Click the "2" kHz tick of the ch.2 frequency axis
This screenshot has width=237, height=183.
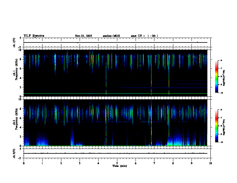point(21,137)
